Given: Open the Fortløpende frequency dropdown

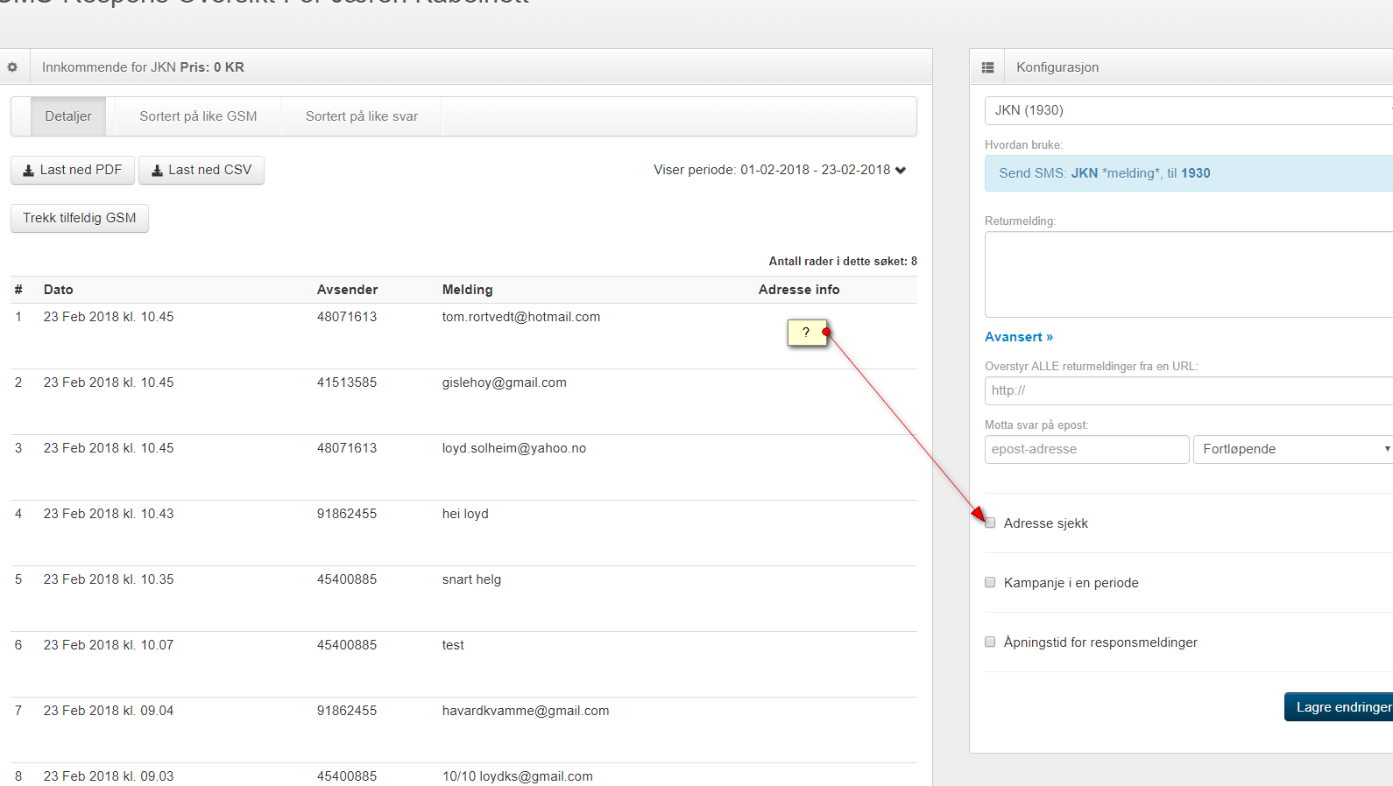Looking at the screenshot, I should (x=1293, y=449).
